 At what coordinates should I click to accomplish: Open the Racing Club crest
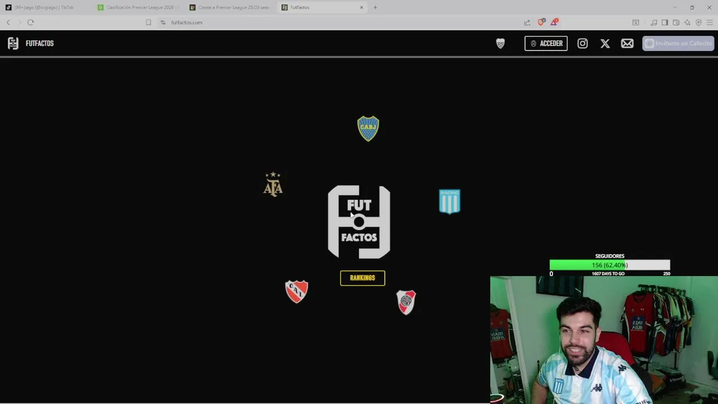click(x=449, y=201)
